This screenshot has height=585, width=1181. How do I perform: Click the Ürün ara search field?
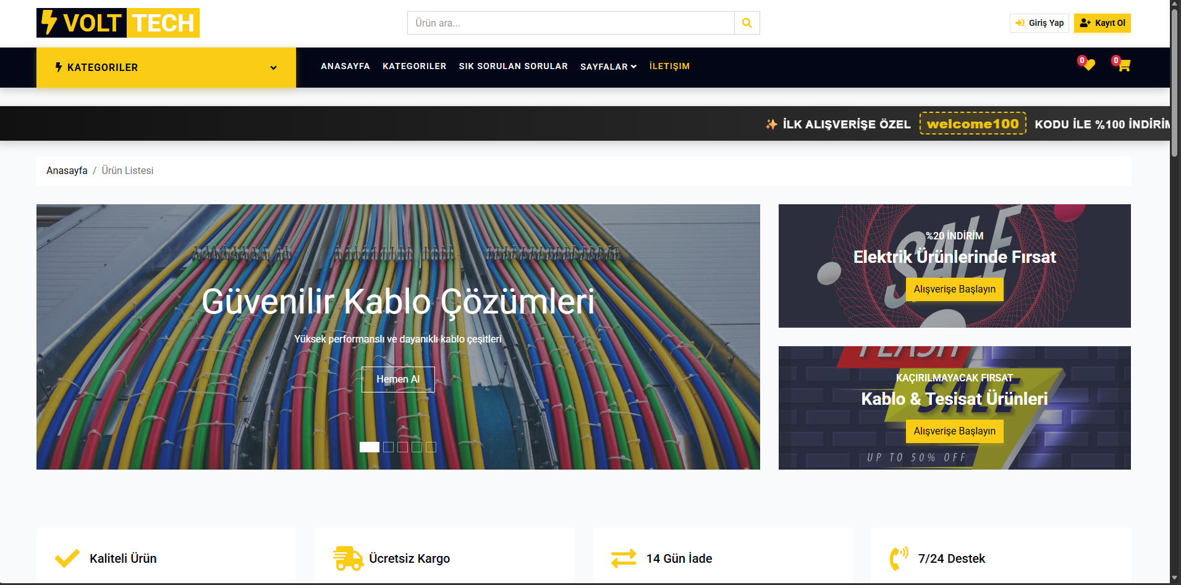point(571,23)
